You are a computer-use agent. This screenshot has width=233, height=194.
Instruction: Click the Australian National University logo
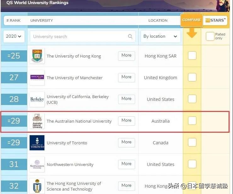(x=37, y=121)
